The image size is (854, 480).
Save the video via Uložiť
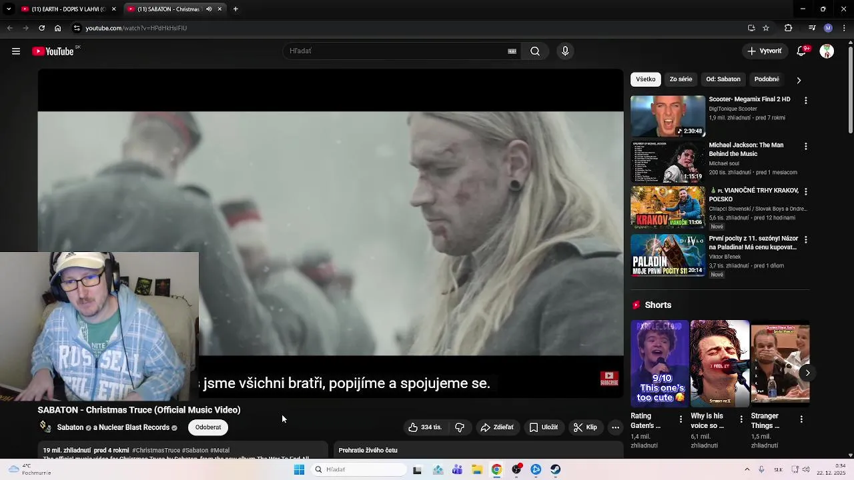(544, 427)
